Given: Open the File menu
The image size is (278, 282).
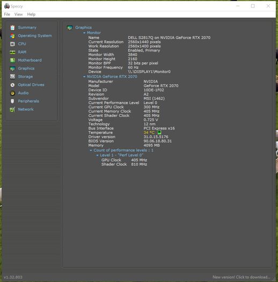Looking at the screenshot, I should coord(7,15).
